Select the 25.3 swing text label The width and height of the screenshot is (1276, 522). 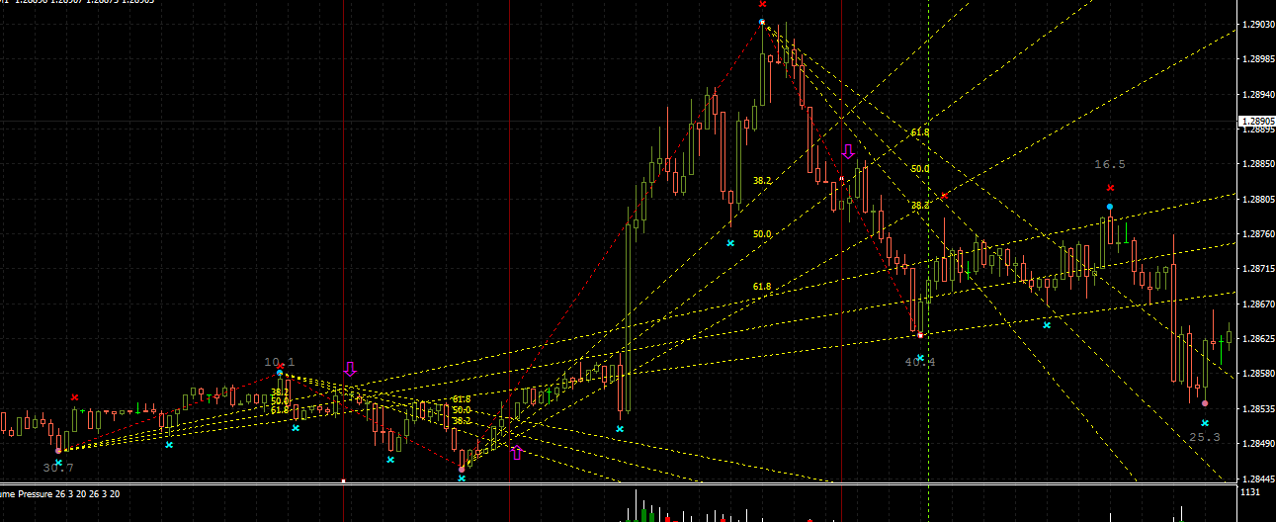click(x=1205, y=437)
